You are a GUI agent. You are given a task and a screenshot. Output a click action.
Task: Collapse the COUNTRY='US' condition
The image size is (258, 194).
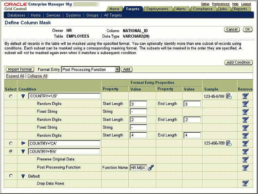click(23, 96)
